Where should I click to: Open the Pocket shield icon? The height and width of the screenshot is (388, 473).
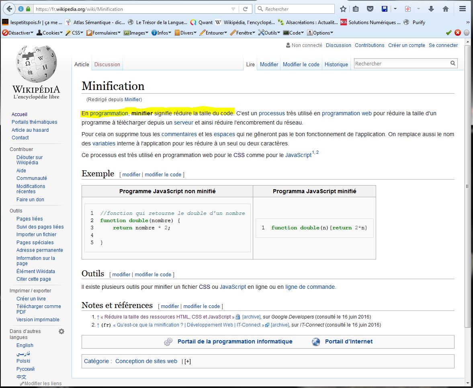tap(370, 9)
